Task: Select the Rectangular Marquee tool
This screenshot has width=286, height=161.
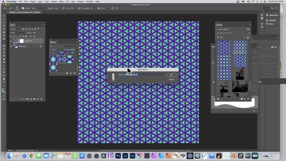Action: tap(4, 19)
